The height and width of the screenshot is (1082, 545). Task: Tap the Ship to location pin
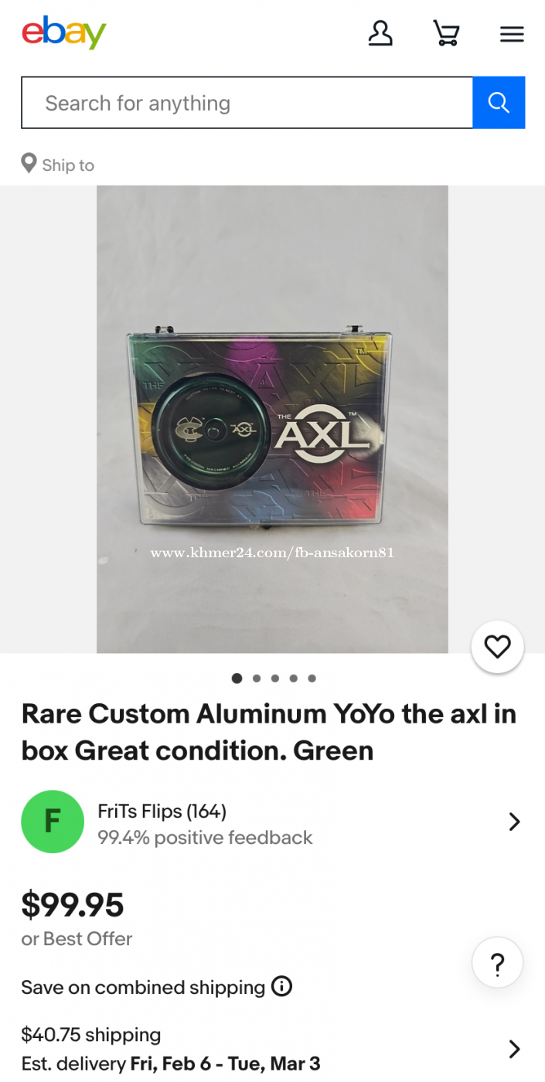point(29,163)
